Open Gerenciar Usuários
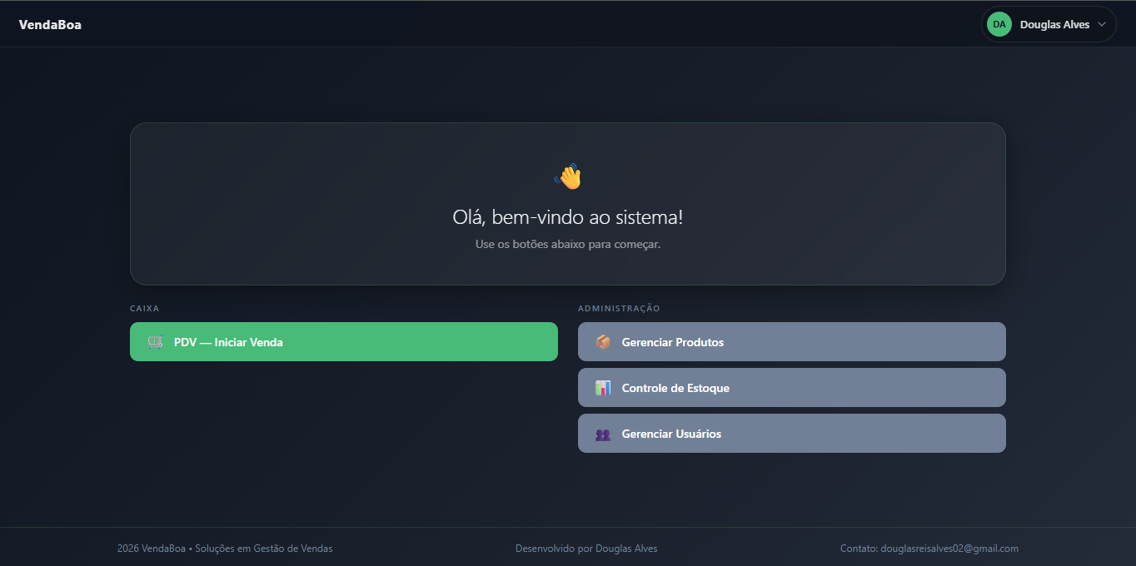Image resolution: width=1136 pixels, height=566 pixels. [x=792, y=434]
